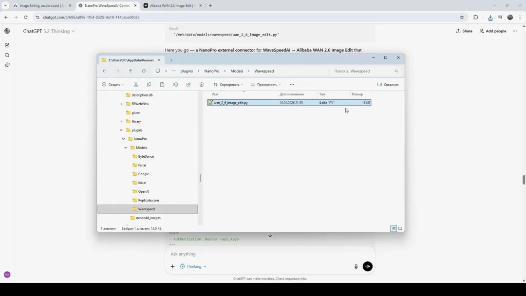The image size is (526, 296).
Task: Select OpenAI folder in tree
Action: click(x=144, y=191)
